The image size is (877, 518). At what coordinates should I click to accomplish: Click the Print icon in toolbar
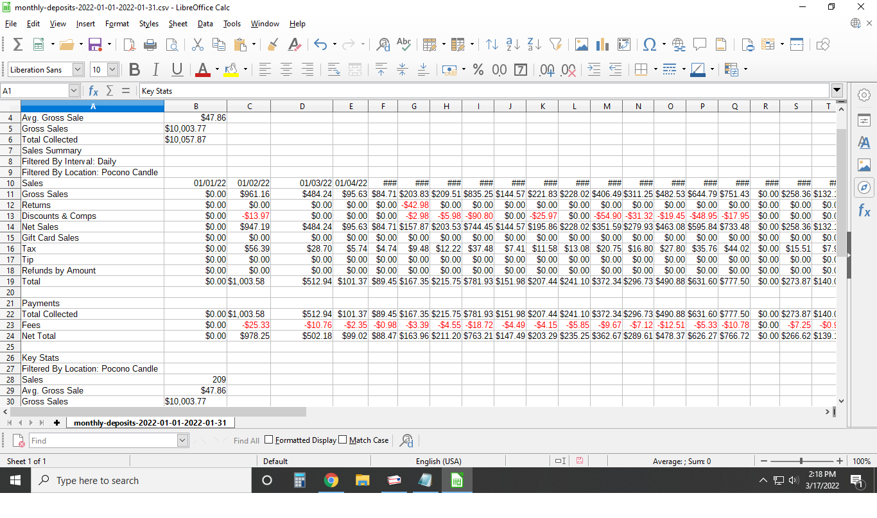(x=150, y=44)
